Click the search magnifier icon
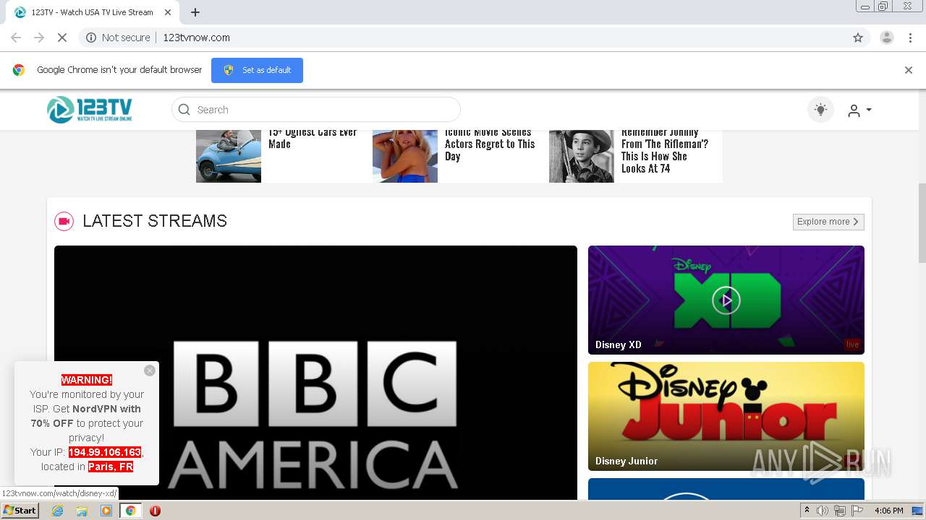 184,110
